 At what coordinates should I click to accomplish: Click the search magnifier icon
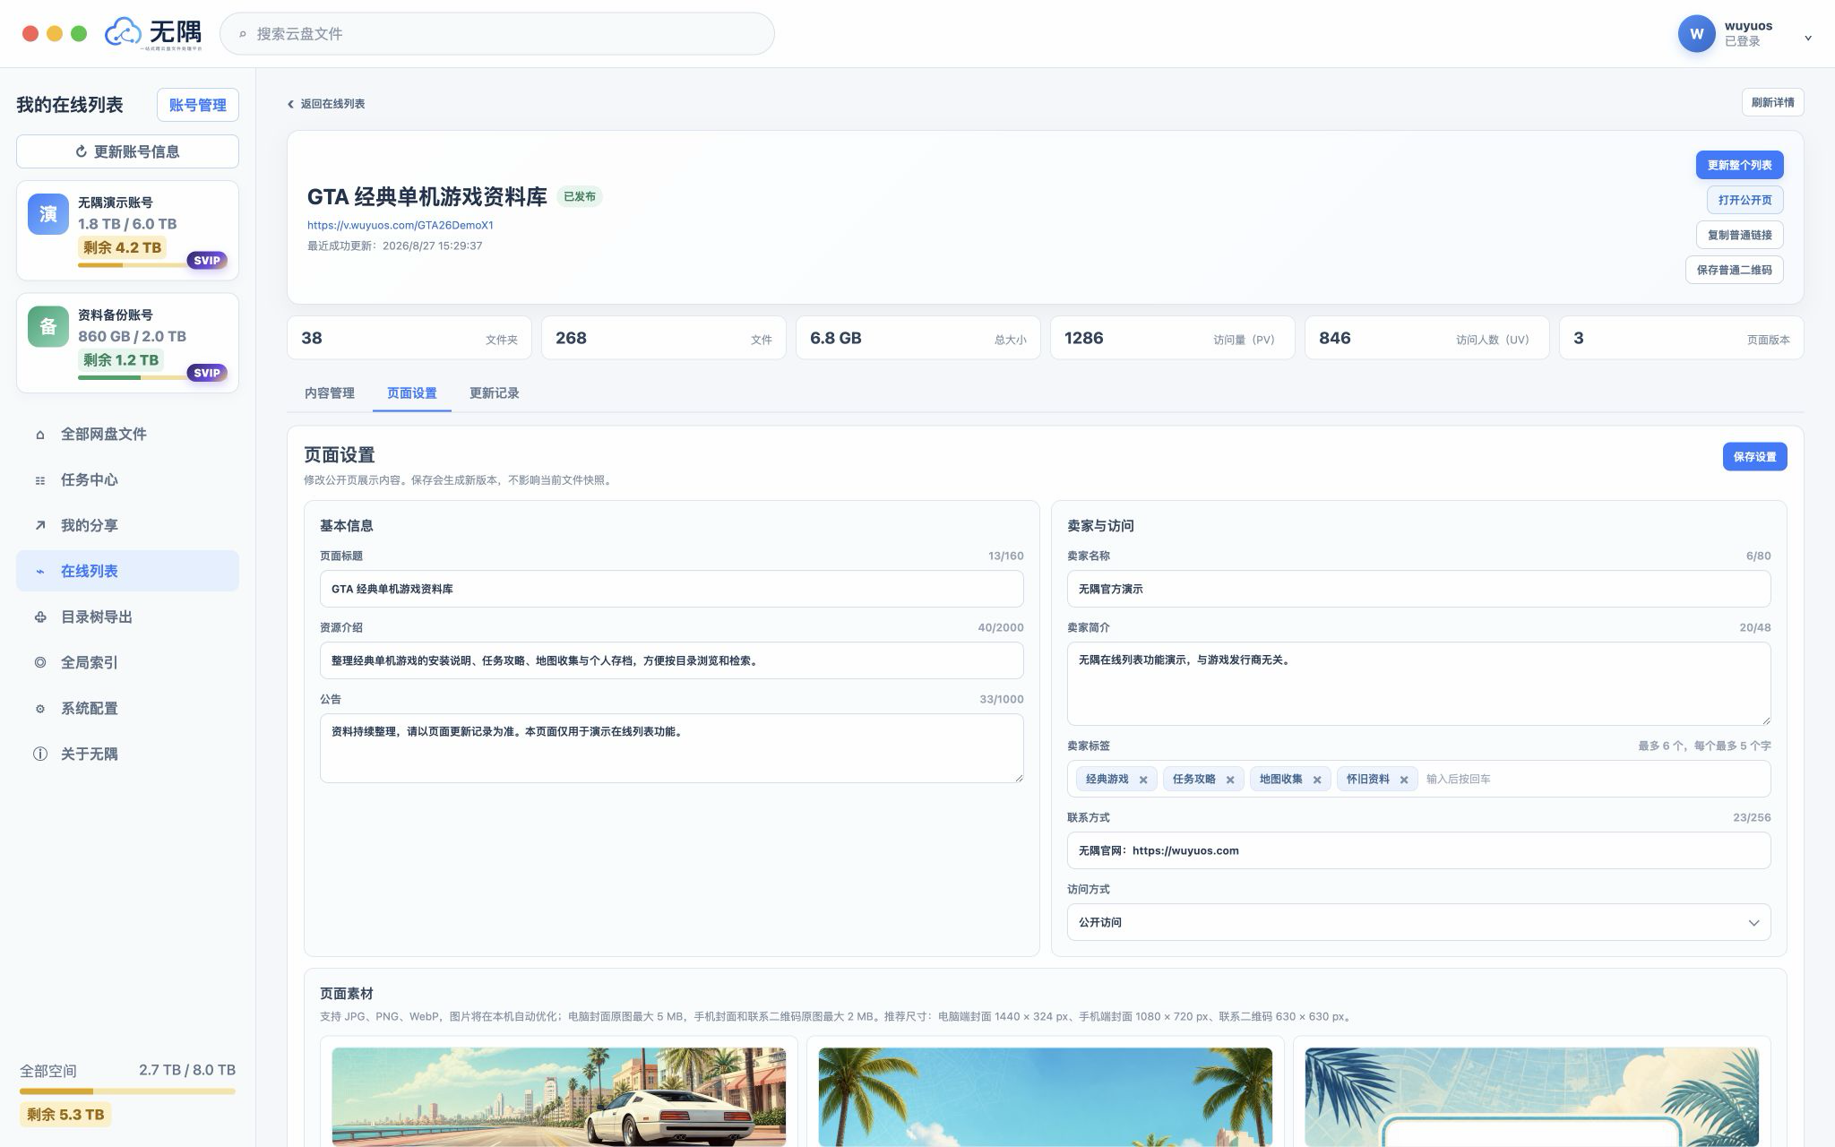242,34
